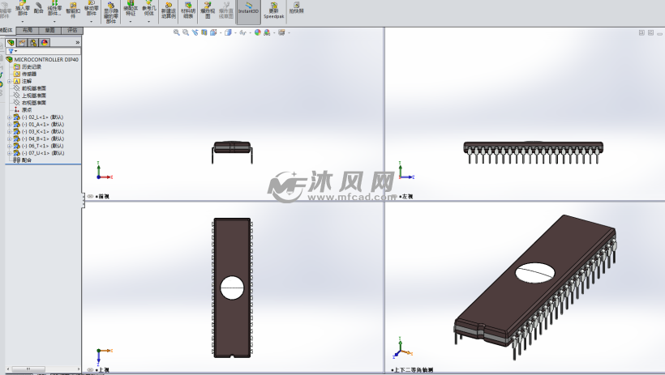Select MICROCONTROLLER DIP40 root tree item

pos(42,60)
